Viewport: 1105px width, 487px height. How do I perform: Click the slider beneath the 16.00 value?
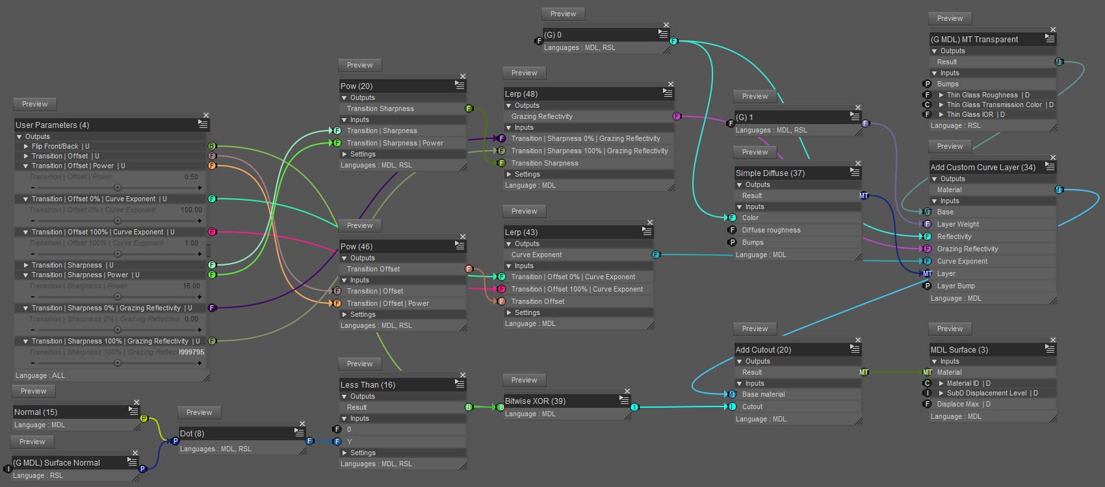tap(116, 297)
